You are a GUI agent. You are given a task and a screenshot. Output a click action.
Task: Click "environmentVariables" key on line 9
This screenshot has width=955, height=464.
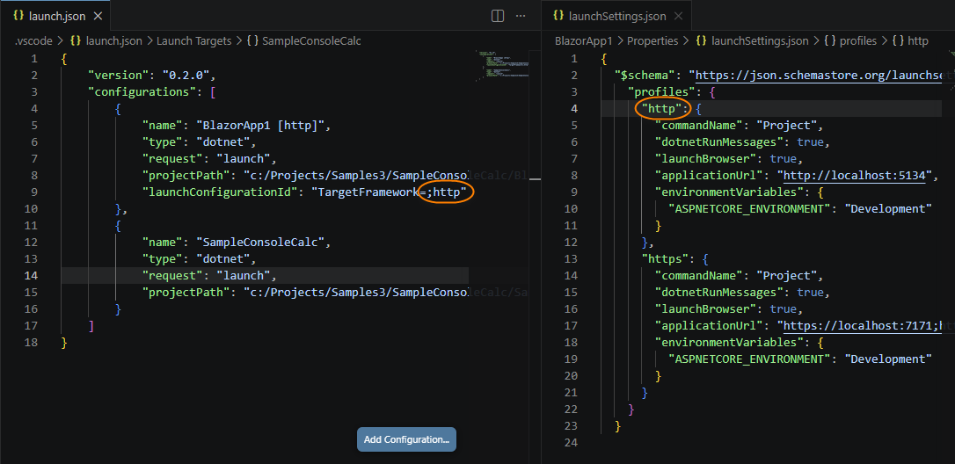(729, 193)
